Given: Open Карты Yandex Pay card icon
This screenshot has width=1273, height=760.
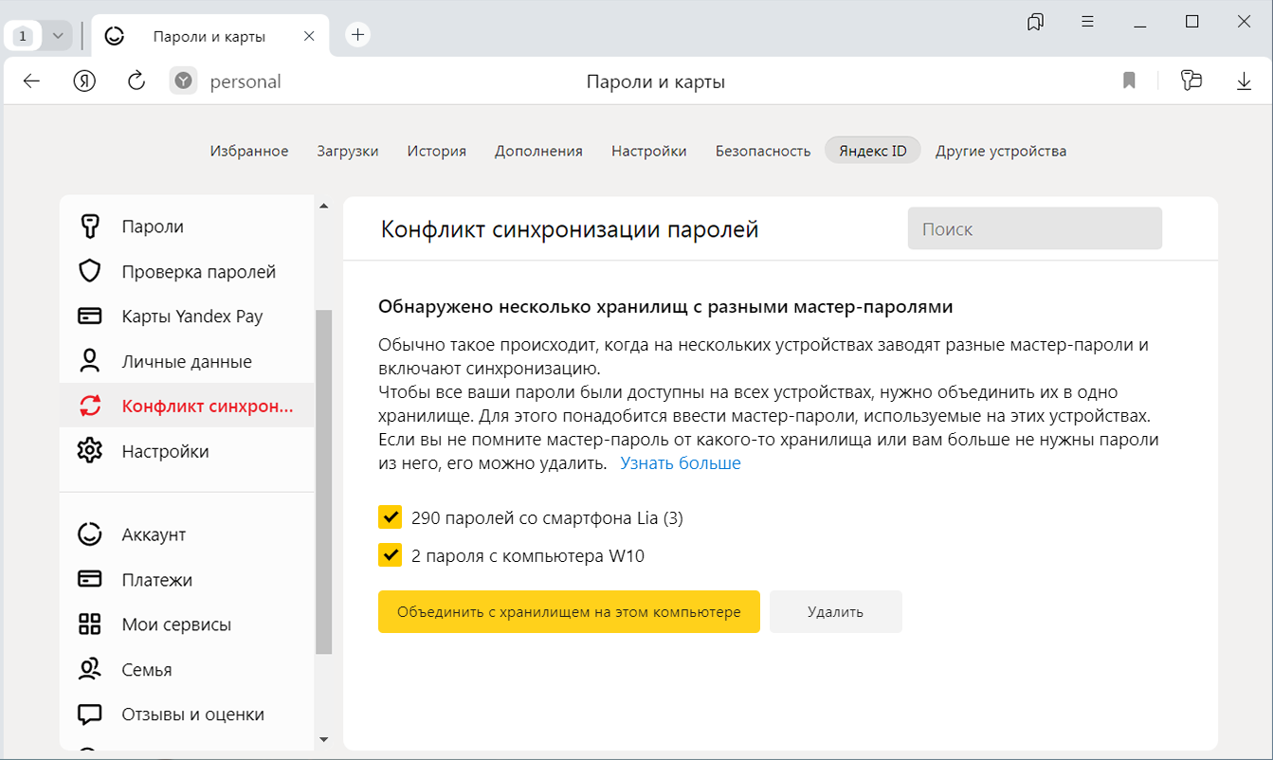Looking at the screenshot, I should coord(90,317).
